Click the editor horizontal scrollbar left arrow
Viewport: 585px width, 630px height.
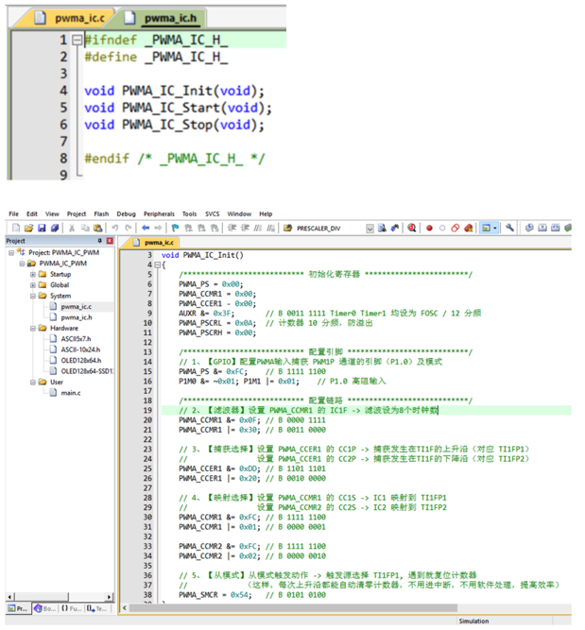[x=124, y=608]
